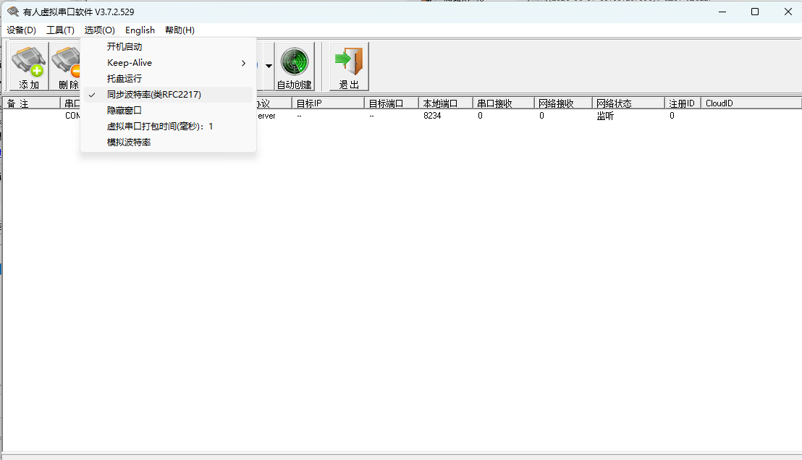Image resolution: width=802 pixels, height=460 pixels.
Task: Click the CloudID column header
Action: (751, 103)
